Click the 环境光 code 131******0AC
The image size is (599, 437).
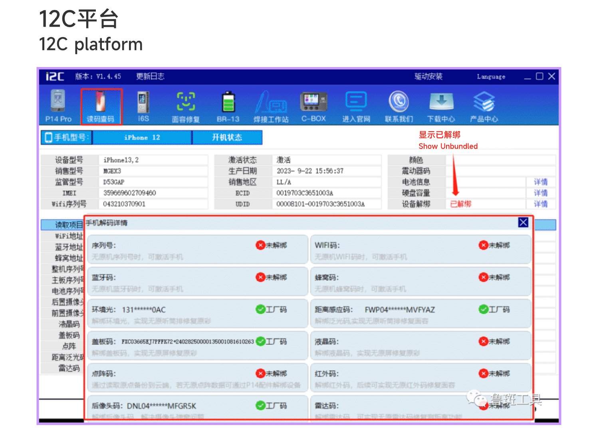tap(144, 310)
